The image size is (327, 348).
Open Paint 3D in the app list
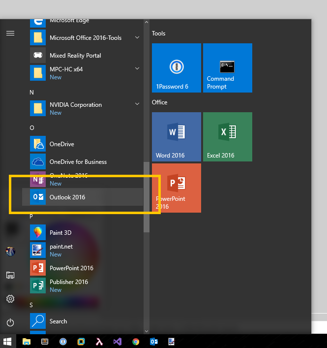pos(83,232)
